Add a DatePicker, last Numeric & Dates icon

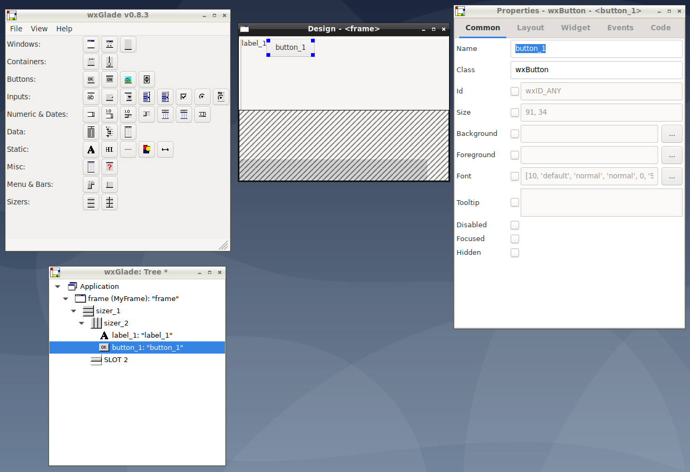pyautogui.click(x=203, y=115)
